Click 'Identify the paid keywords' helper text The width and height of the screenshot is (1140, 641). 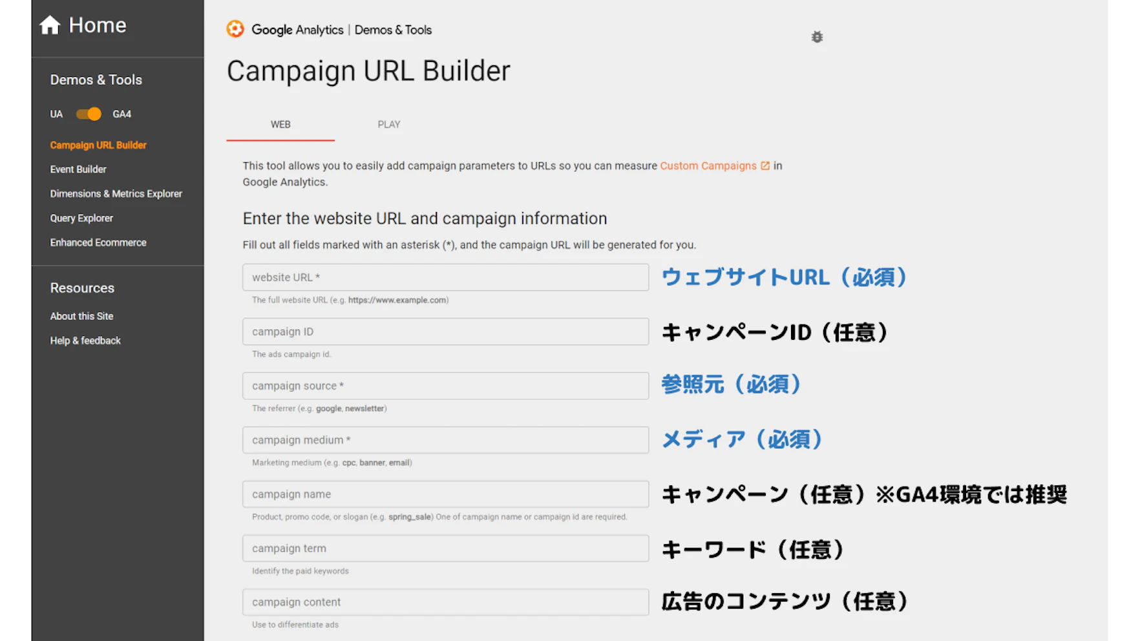click(x=301, y=571)
